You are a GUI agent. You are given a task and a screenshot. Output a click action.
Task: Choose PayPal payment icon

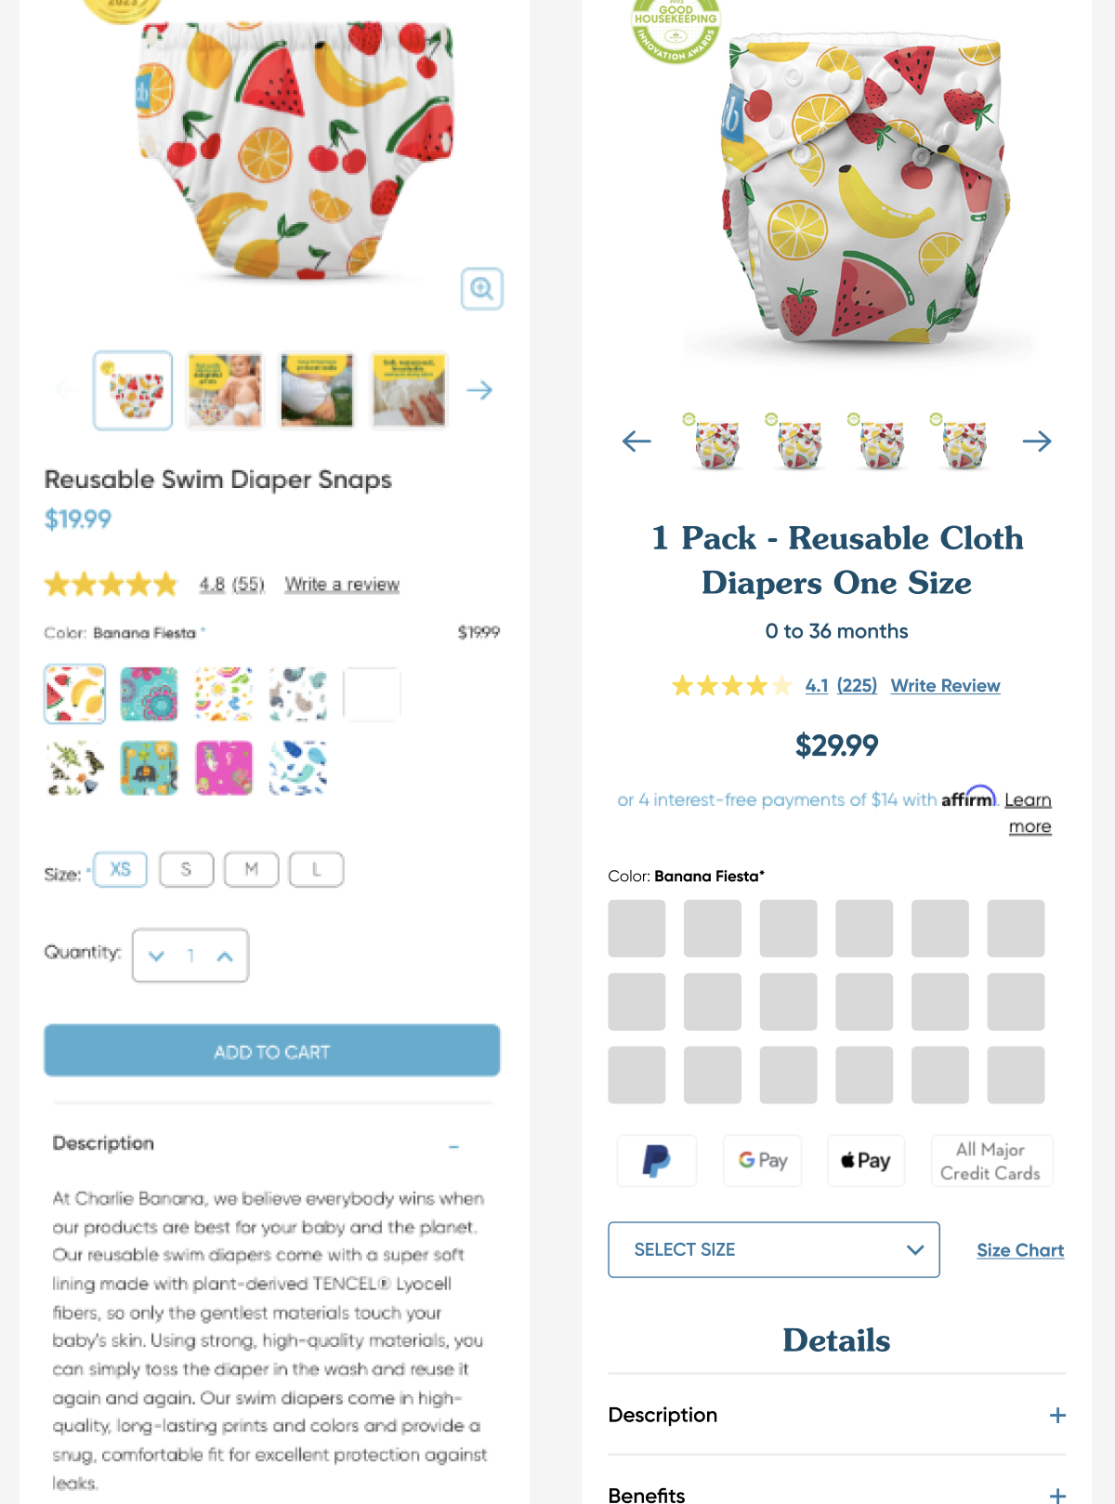coord(657,1160)
